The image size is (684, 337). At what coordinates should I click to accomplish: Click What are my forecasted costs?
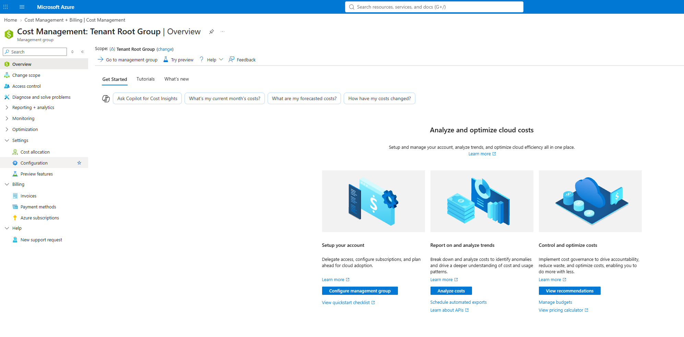coord(304,98)
